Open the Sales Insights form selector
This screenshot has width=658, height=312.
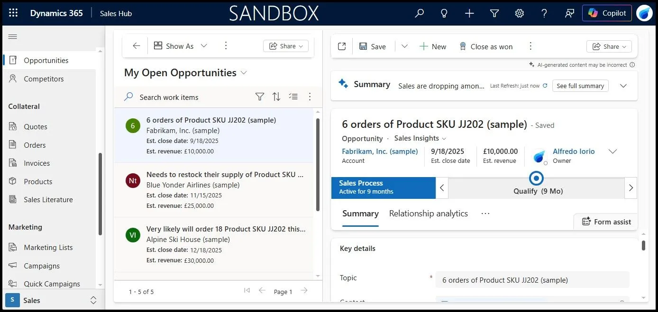click(420, 138)
